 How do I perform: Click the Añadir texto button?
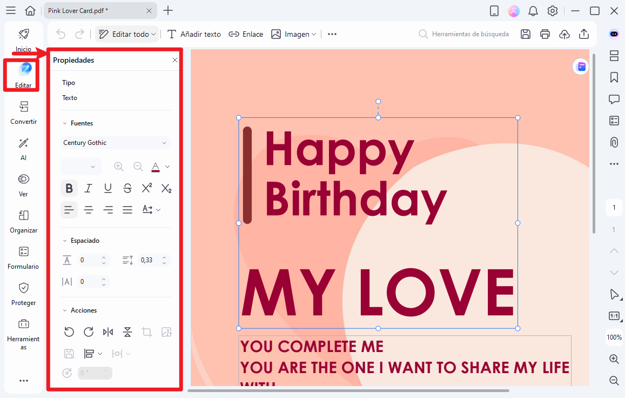pos(194,34)
